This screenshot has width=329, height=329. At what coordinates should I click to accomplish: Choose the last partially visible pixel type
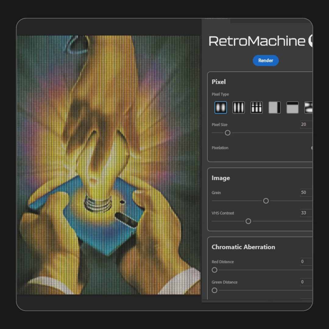point(308,108)
